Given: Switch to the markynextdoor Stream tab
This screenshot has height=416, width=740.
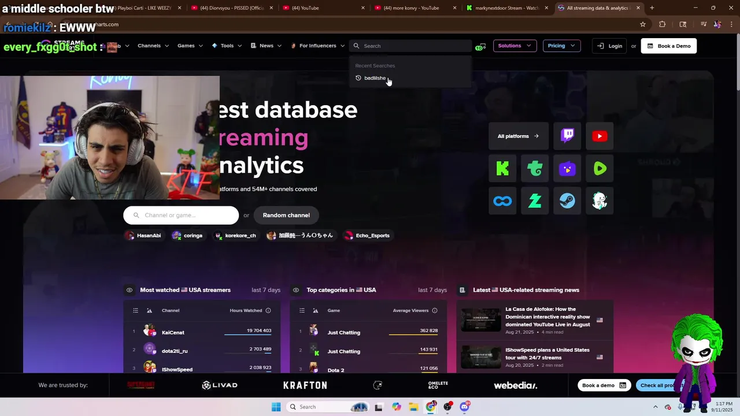Looking at the screenshot, I should tap(507, 8).
